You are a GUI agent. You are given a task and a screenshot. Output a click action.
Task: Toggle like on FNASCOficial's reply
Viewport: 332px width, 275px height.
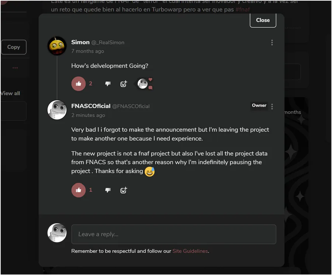tap(79, 190)
